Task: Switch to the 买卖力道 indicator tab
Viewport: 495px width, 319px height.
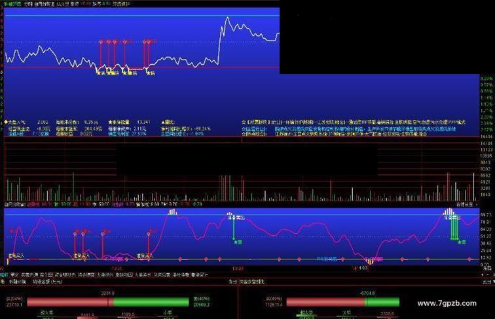Action: (x=29, y=275)
